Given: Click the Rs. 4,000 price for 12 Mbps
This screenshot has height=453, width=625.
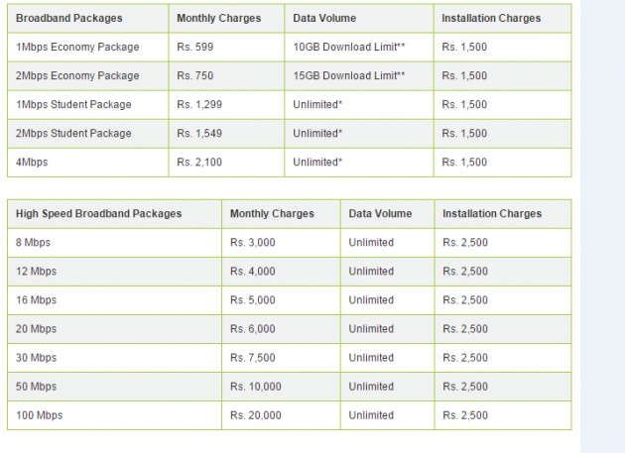Looking at the screenshot, I should 253,272.
